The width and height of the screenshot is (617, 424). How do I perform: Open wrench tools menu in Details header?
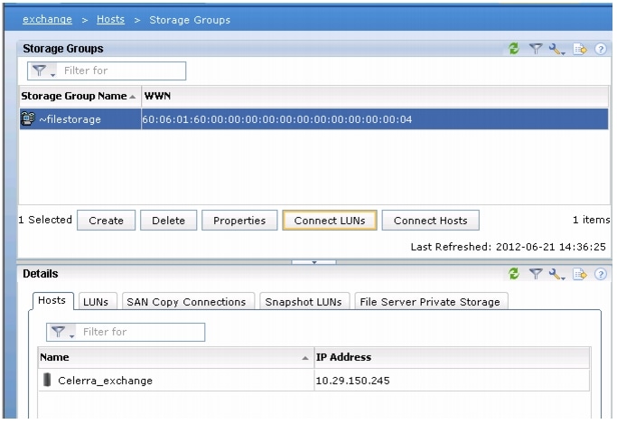tap(556, 274)
